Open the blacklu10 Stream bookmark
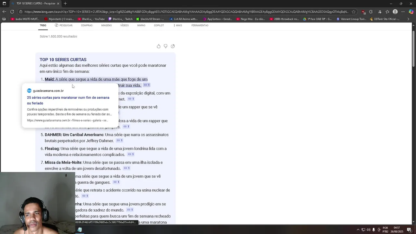 (x=150, y=19)
